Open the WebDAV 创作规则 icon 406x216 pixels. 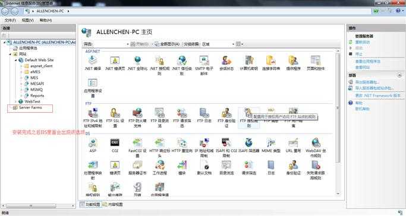pyautogui.click(x=316, y=142)
